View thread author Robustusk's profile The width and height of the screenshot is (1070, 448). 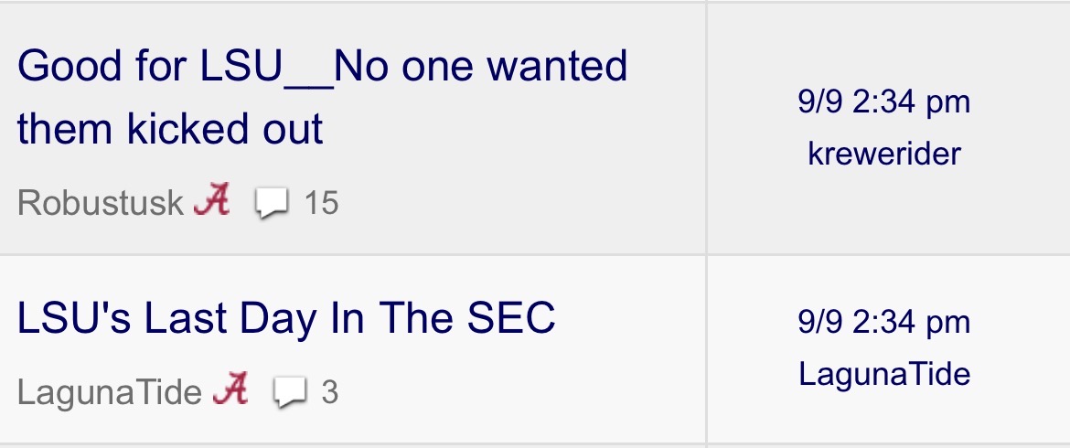[x=101, y=203]
